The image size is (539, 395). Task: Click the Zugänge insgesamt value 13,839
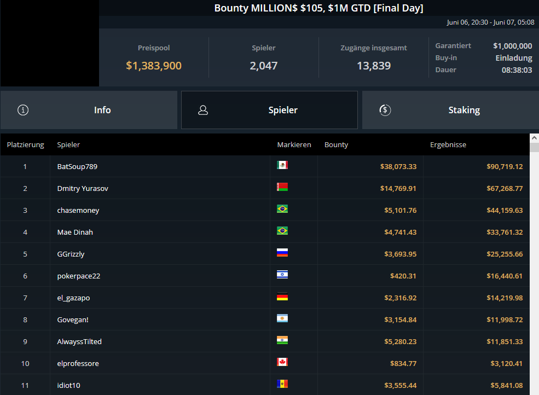[374, 66]
